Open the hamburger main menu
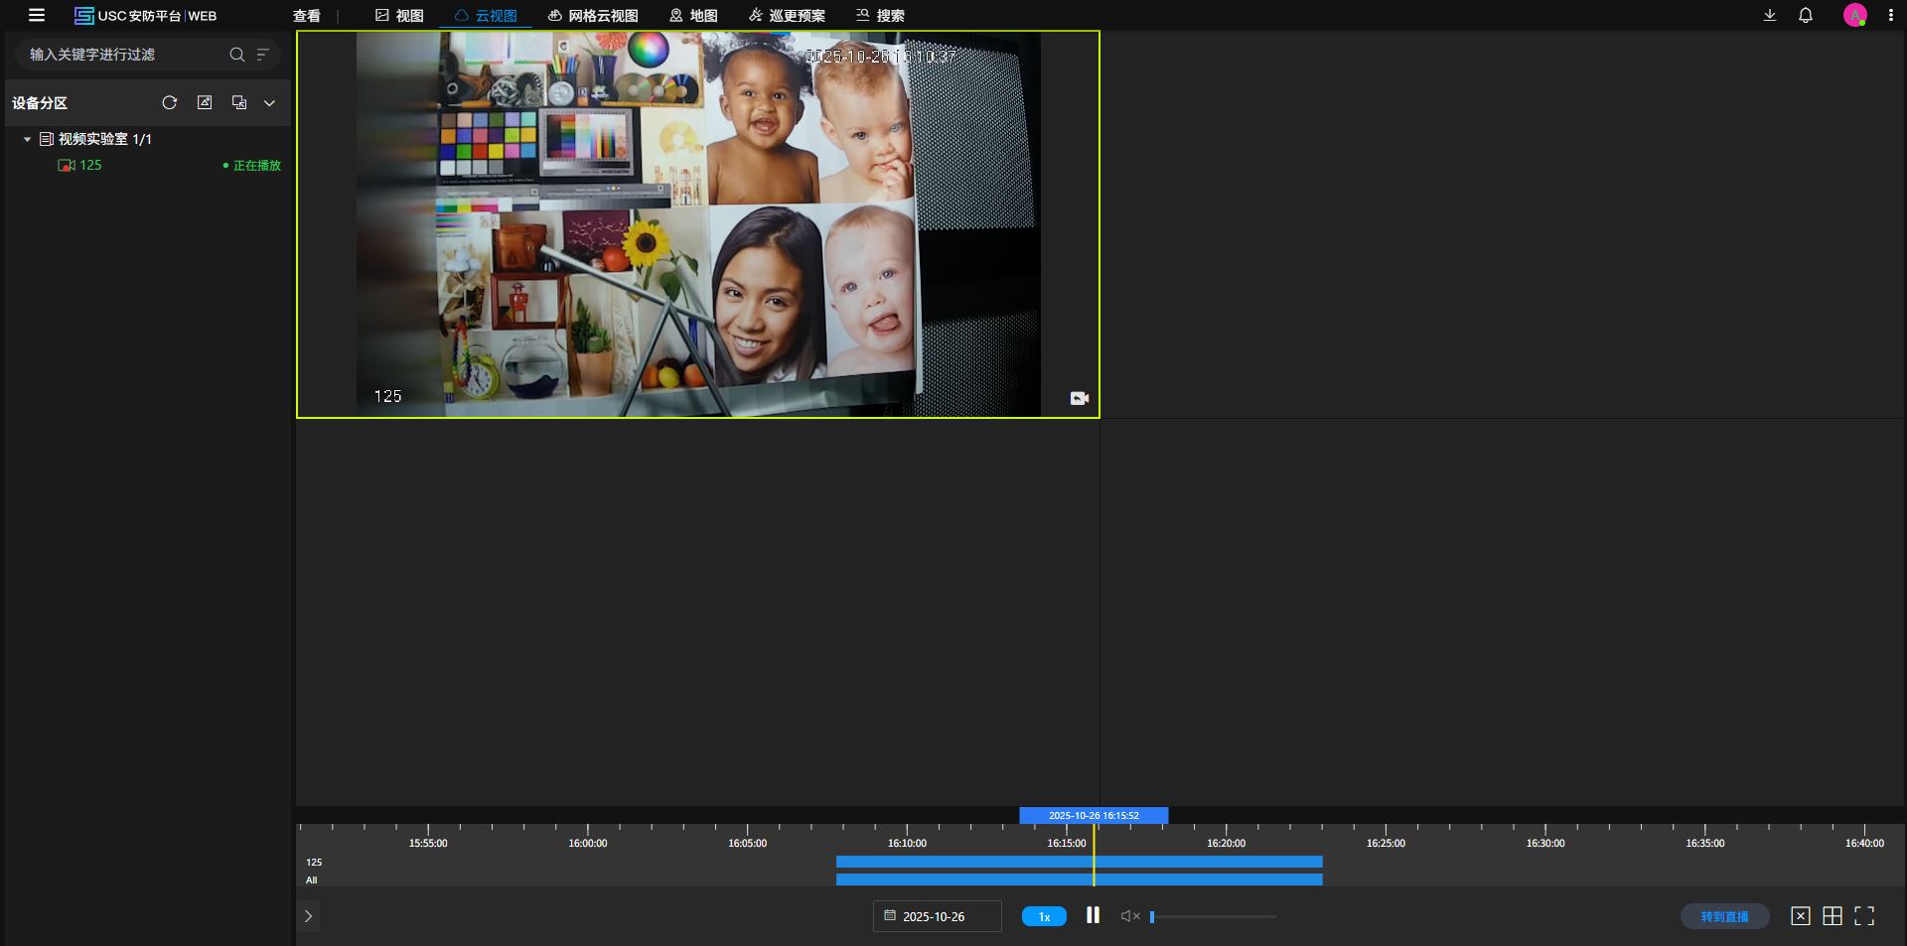Image resolution: width=1907 pixels, height=946 pixels. 37,15
